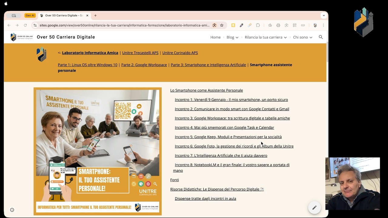
Task: Close the Over 50 Carriera Digitale tab
Action: [87, 15]
